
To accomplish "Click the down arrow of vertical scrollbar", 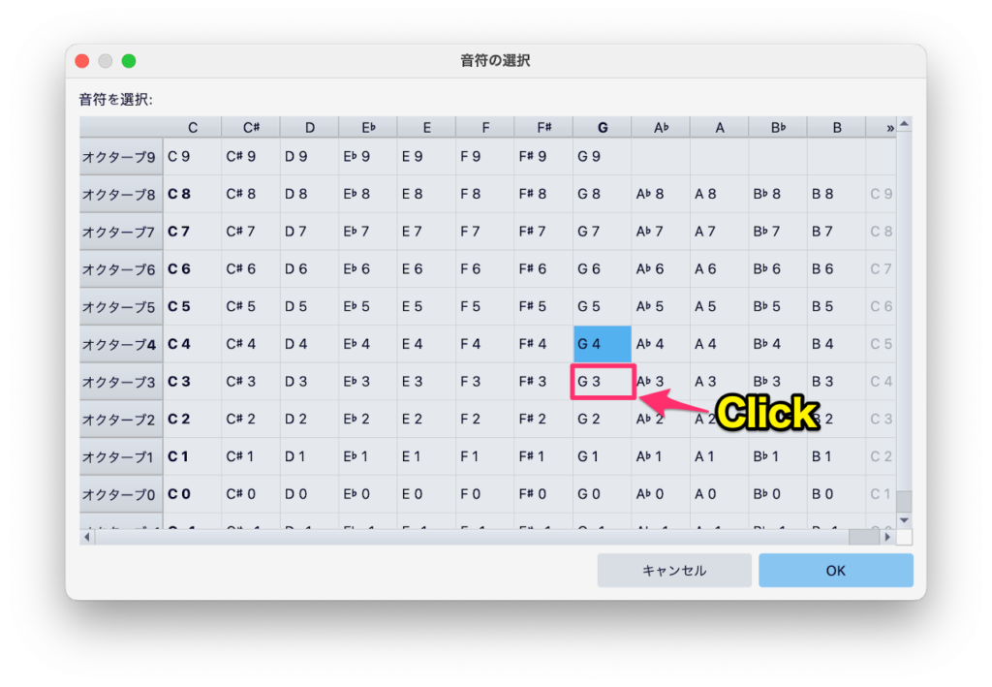I will click(x=904, y=520).
